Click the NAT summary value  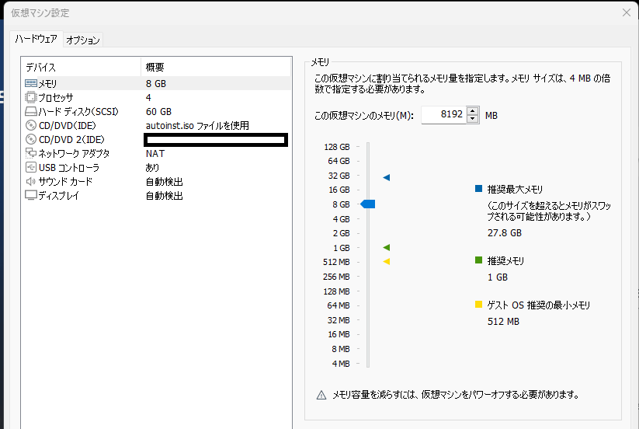(155, 154)
